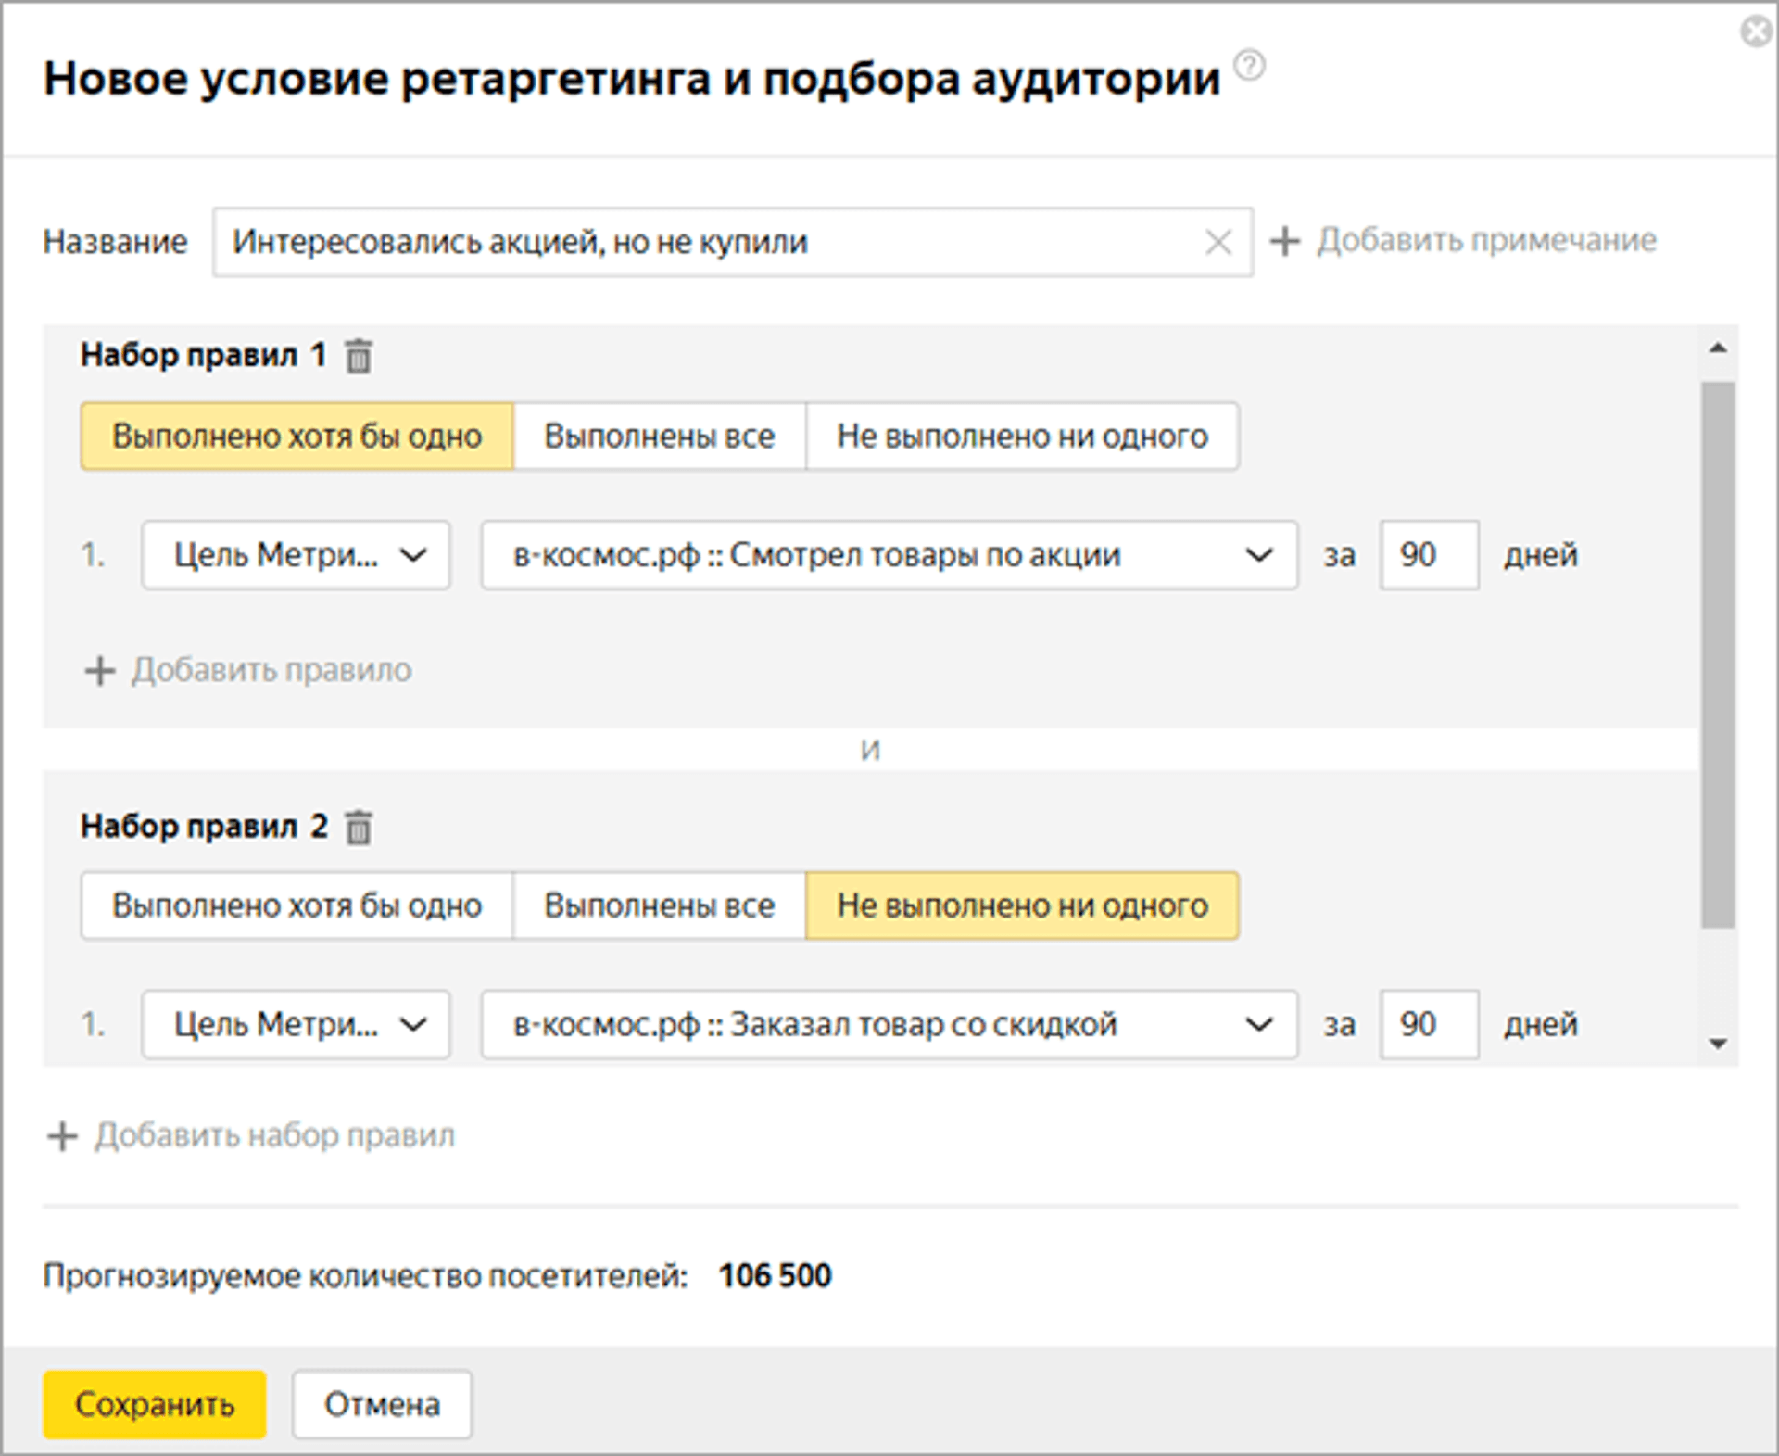Clear the condition name field with X icon

(1218, 242)
